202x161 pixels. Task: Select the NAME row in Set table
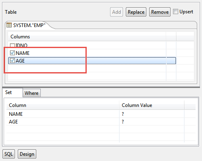[101, 114]
